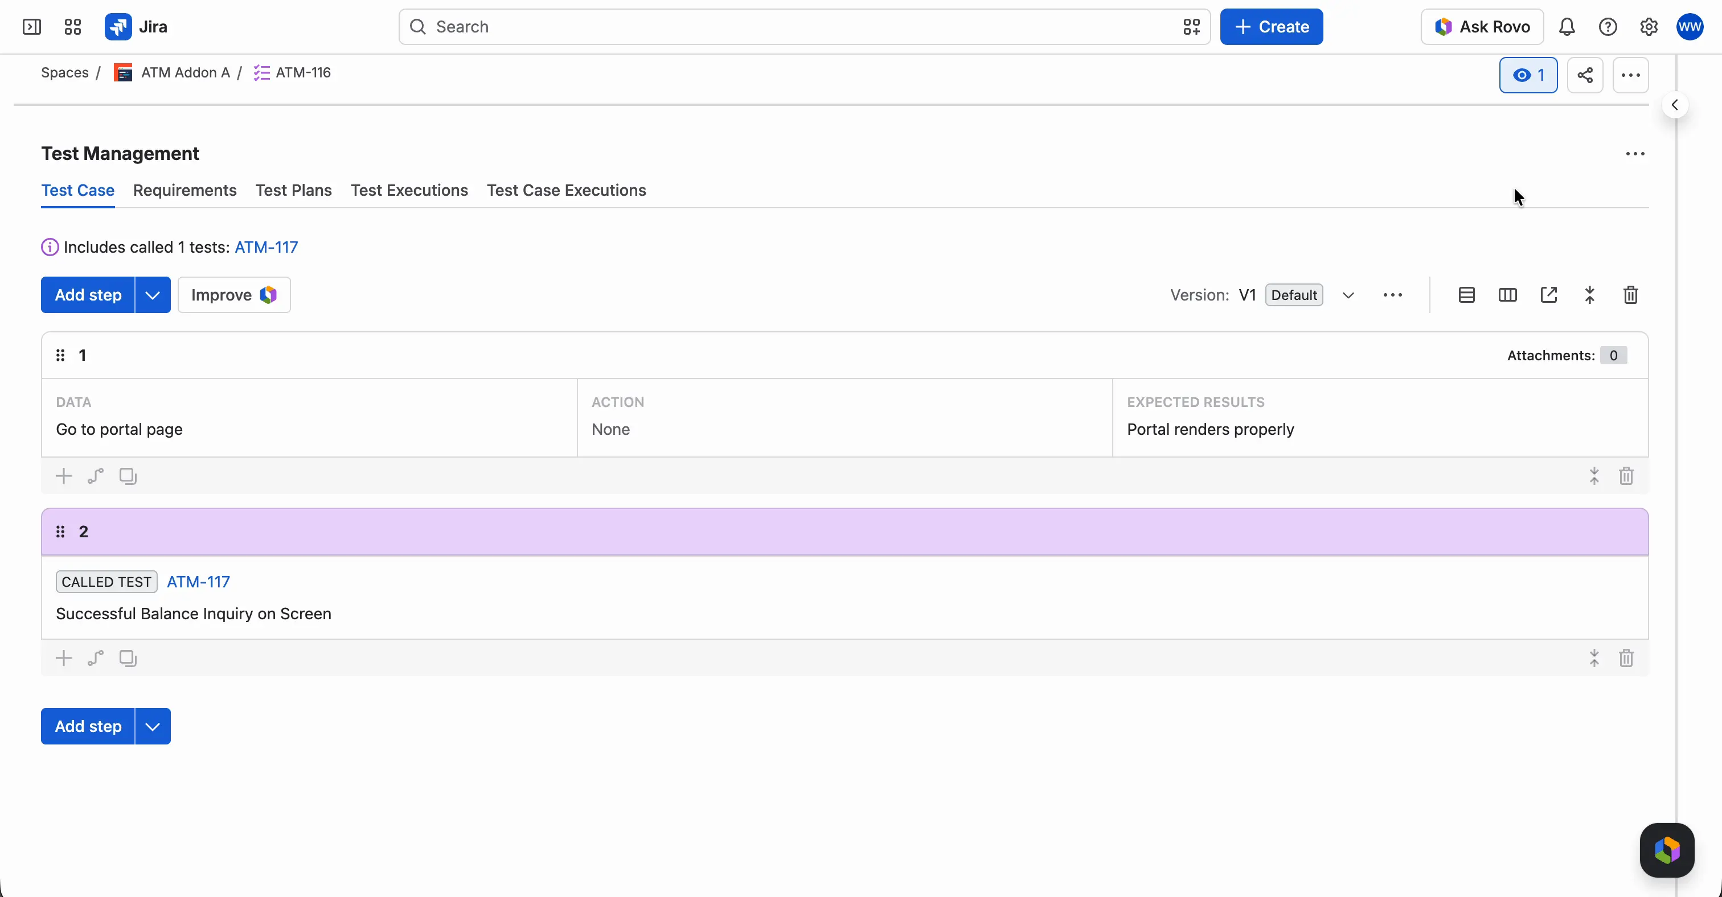
Task: Toggle the left sidebar panel icon
Action: pos(31,27)
